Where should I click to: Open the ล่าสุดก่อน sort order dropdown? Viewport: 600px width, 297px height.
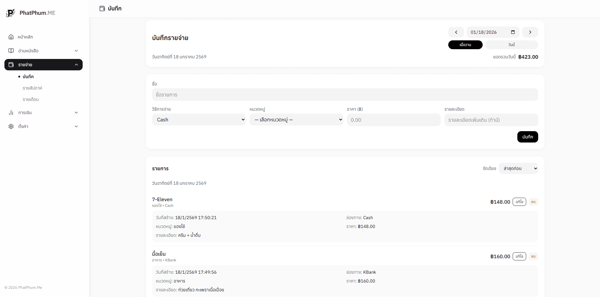click(518, 168)
